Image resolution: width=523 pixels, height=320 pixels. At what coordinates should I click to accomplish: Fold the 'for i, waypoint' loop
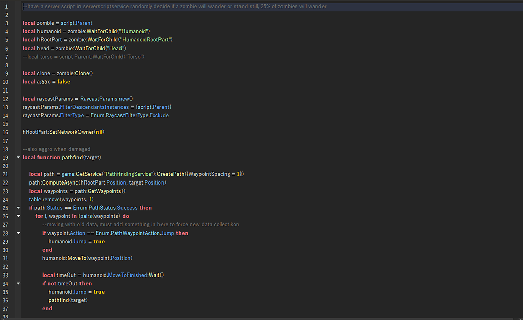(x=18, y=216)
